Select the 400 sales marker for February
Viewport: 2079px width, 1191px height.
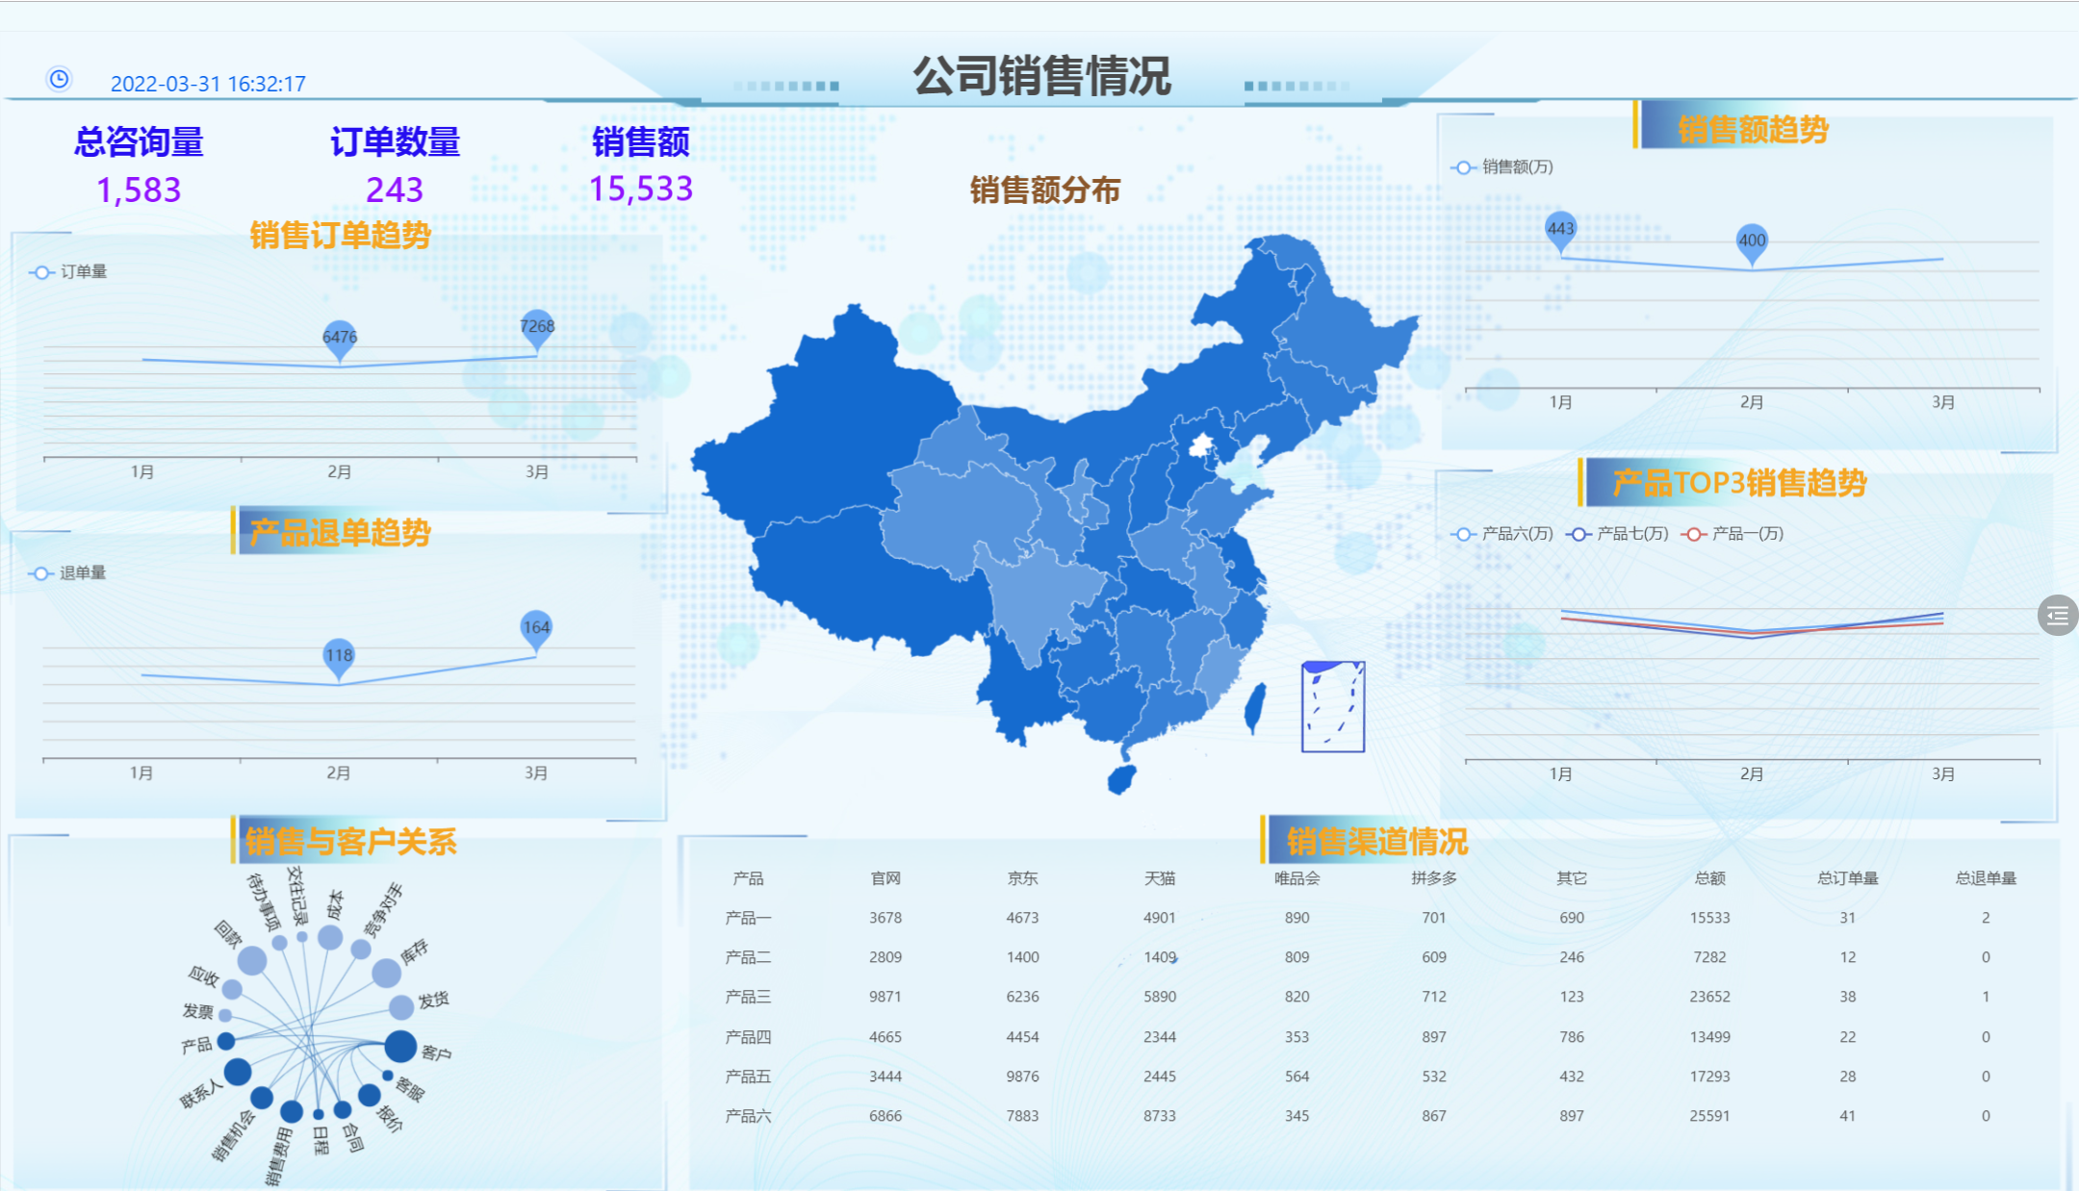click(x=1752, y=242)
